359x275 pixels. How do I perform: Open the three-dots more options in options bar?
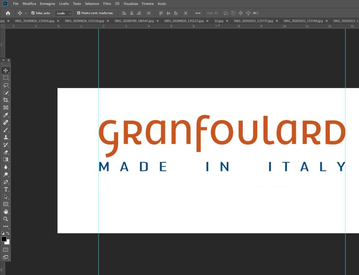coord(198,13)
